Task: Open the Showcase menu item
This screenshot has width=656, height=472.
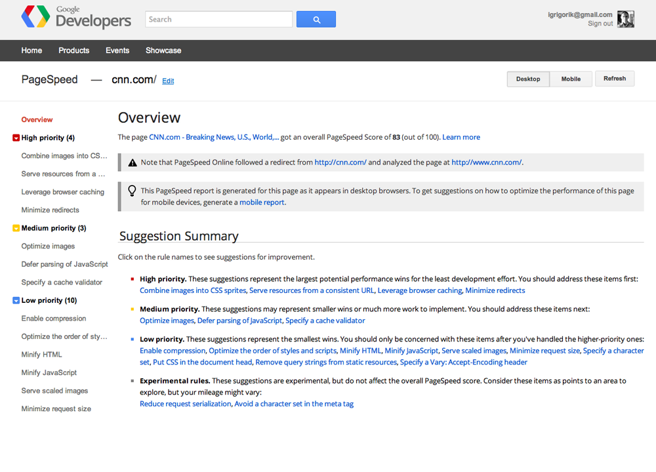Action: click(x=163, y=50)
